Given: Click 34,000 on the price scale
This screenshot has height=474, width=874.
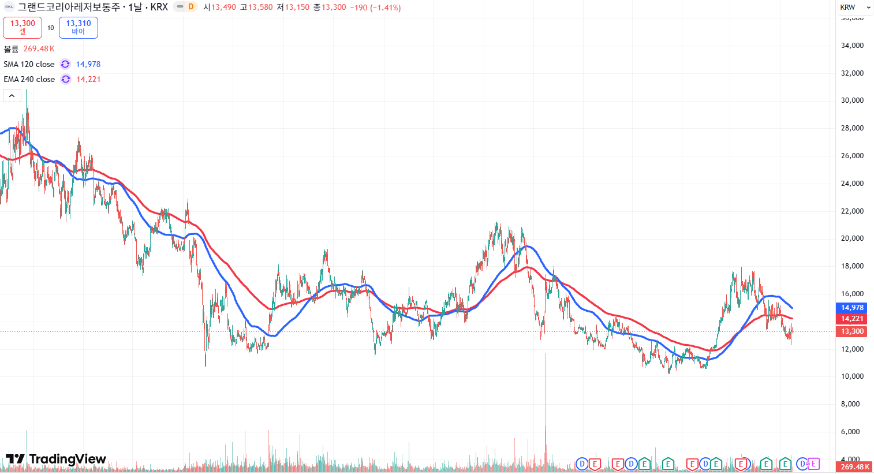Looking at the screenshot, I should click(852, 46).
